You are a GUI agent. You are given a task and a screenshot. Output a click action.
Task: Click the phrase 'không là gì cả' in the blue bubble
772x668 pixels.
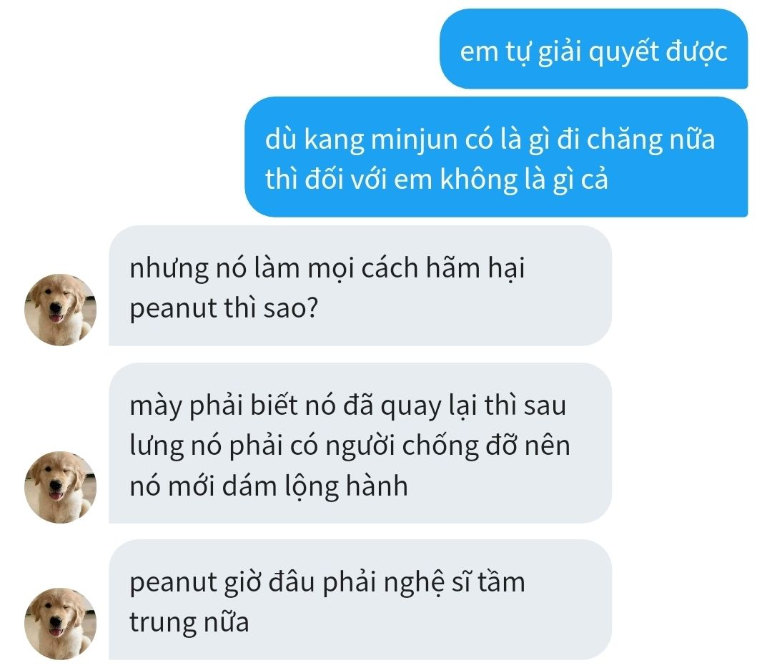coord(524,180)
